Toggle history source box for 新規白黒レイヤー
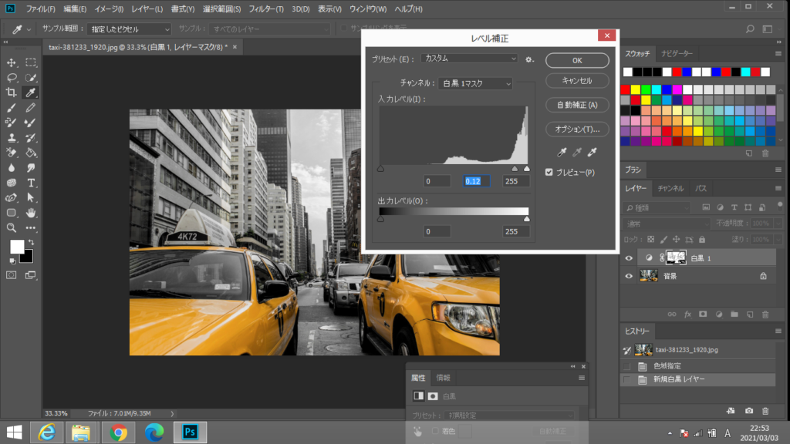This screenshot has width=790, height=444. tap(627, 379)
